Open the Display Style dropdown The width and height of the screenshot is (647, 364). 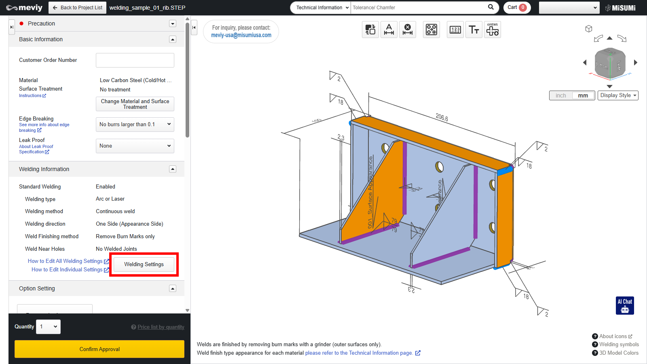618,95
